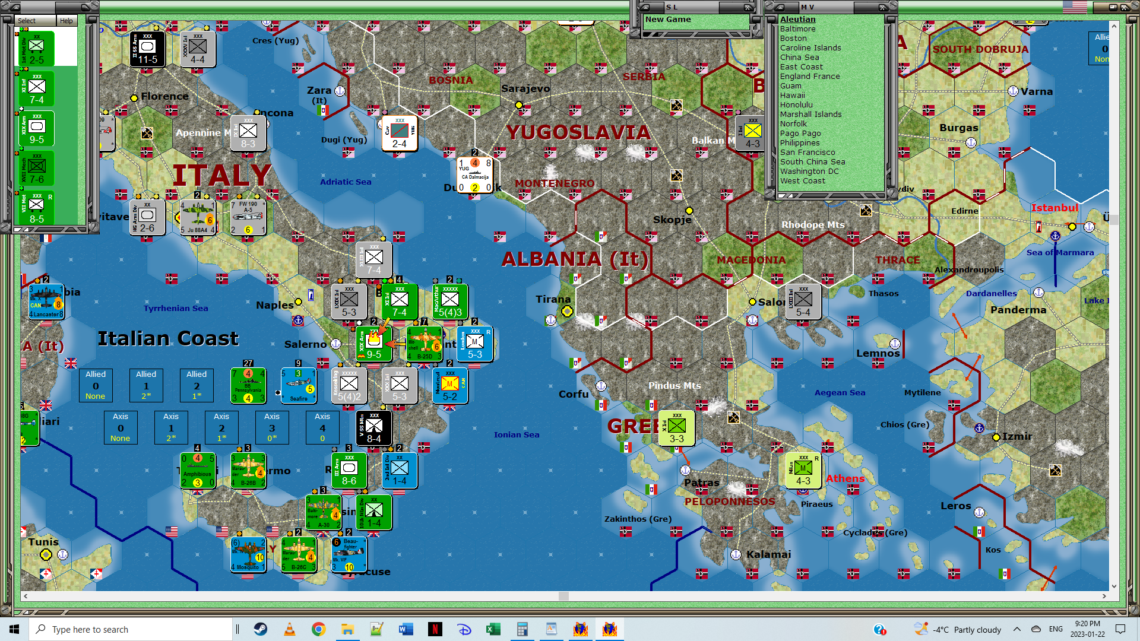Click the CA Dalmacija ship counter
The height and width of the screenshot is (641, 1140).
475,175
